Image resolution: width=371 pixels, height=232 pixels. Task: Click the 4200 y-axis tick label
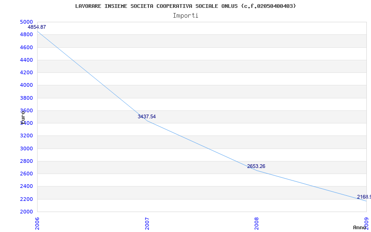coord(26,72)
